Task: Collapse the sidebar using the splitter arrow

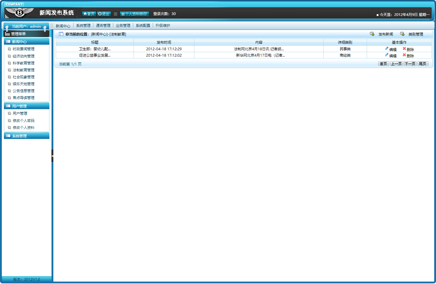Action: (52, 156)
